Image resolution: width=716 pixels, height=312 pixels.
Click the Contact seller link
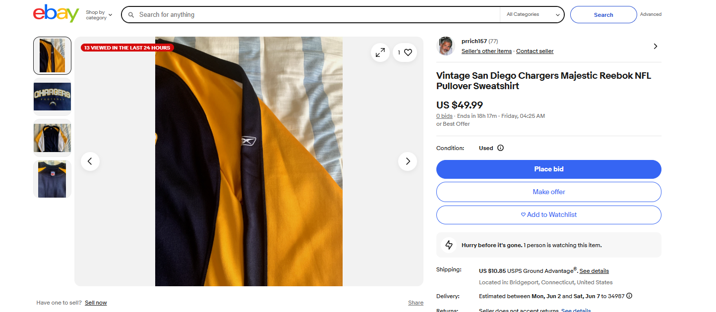[x=535, y=52]
